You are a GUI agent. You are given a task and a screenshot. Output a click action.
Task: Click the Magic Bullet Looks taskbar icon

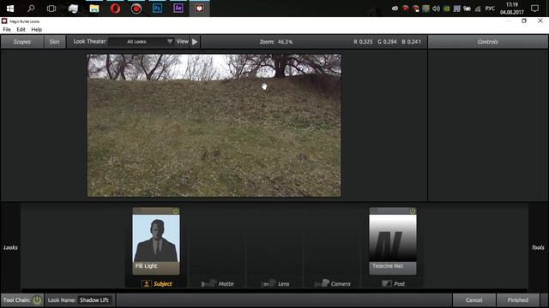(199, 8)
